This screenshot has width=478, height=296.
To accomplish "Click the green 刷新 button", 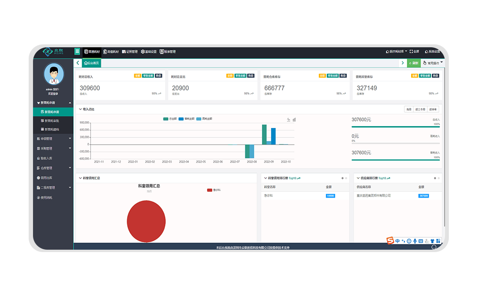I will pyautogui.click(x=413, y=63).
